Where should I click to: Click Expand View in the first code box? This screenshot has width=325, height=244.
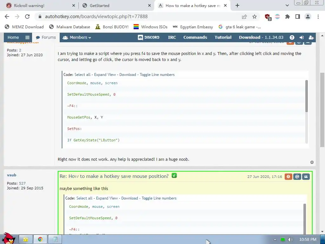[x=105, y=75]
